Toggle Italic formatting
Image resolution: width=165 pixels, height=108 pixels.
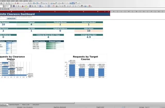[x=16, y=6]
